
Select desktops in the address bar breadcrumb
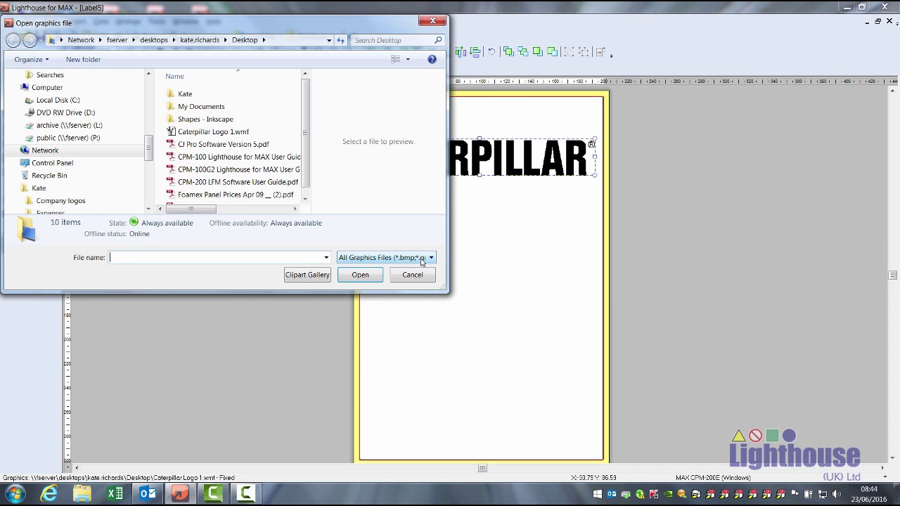point(153,40)
